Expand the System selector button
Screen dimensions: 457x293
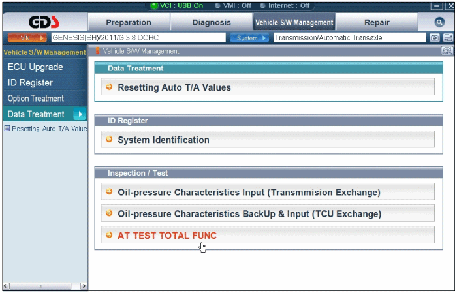249,38
